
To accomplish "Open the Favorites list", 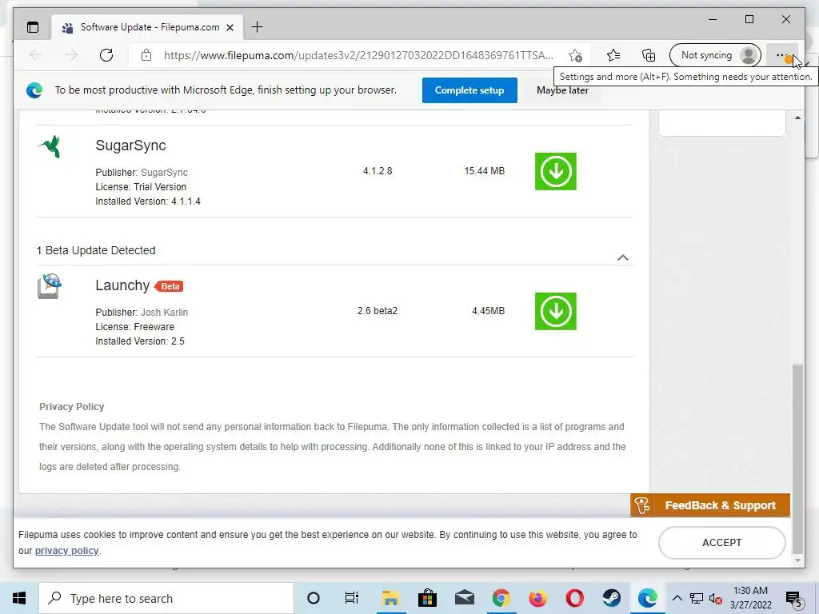I will 613,55.
